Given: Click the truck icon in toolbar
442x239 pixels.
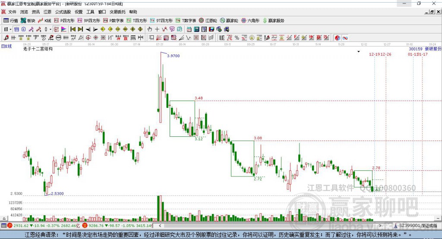Looking at the screenshot, I should point(227,29).
